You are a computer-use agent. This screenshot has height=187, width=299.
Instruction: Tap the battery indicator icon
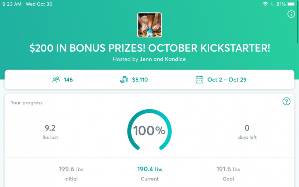click(292, 4)
